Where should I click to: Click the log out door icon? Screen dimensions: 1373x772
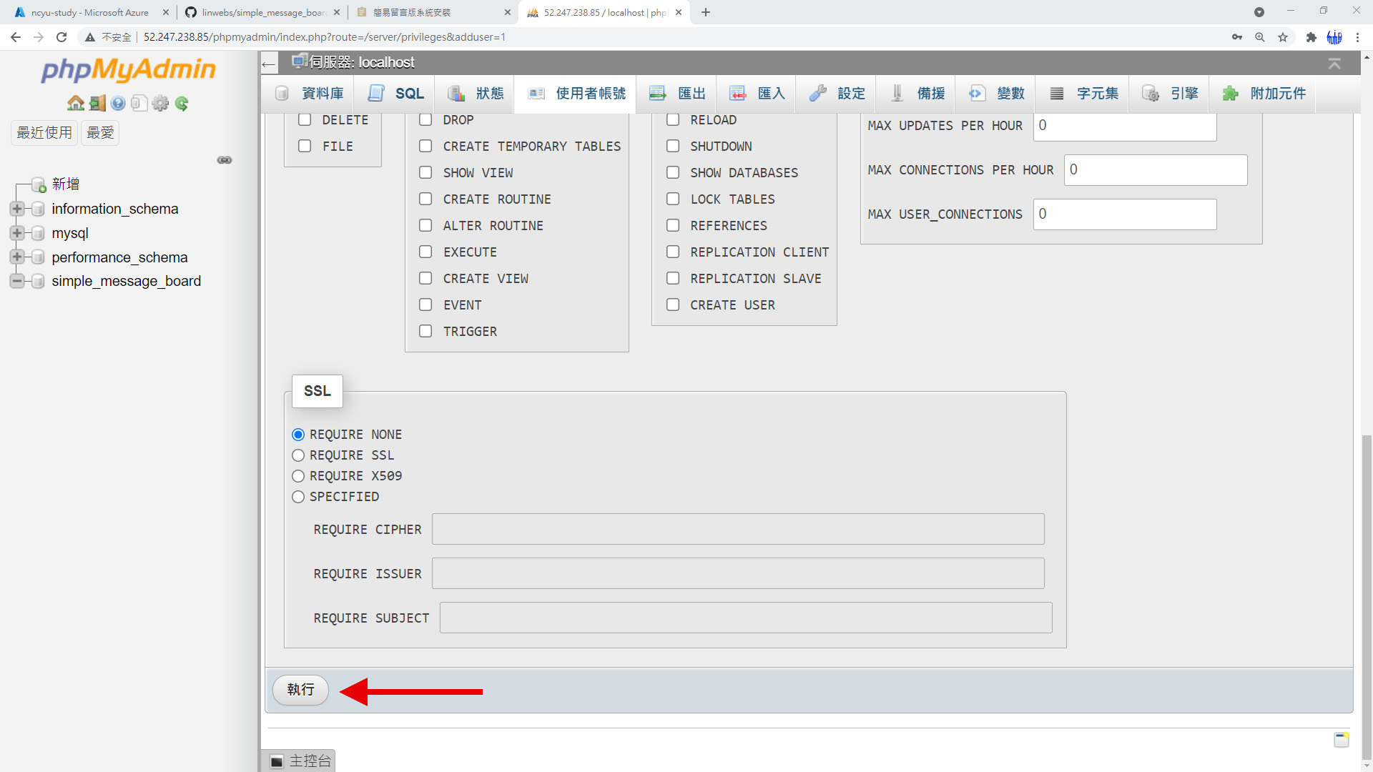coord(97,104)
